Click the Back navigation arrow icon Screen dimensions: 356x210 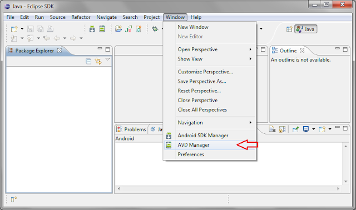pyautogui.click(x=57, y=38)
